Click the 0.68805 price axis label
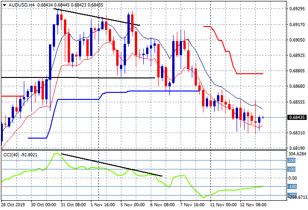 [x=296, y=71]
